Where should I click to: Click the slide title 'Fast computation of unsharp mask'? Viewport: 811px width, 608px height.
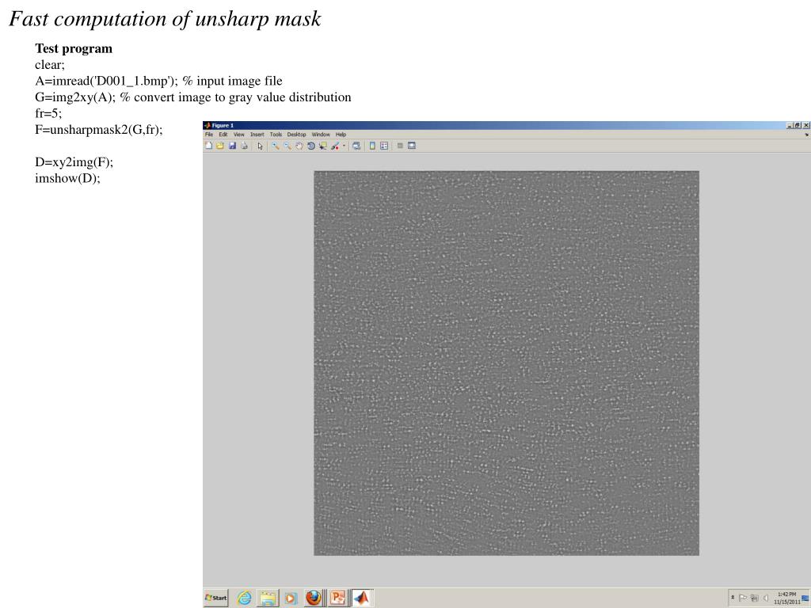pyautogui.click(x=165, y=19)
